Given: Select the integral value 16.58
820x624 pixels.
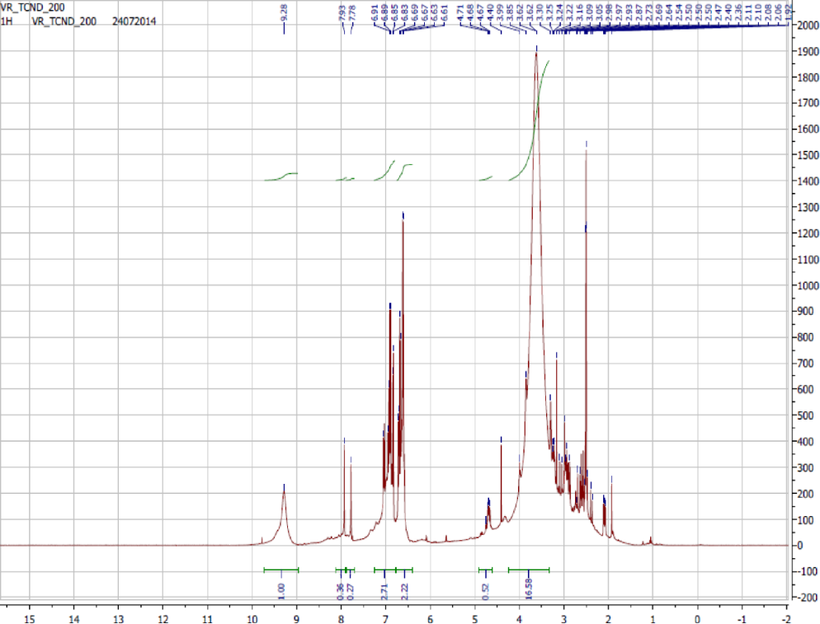Looking at the screenshot, I should 528,590.
